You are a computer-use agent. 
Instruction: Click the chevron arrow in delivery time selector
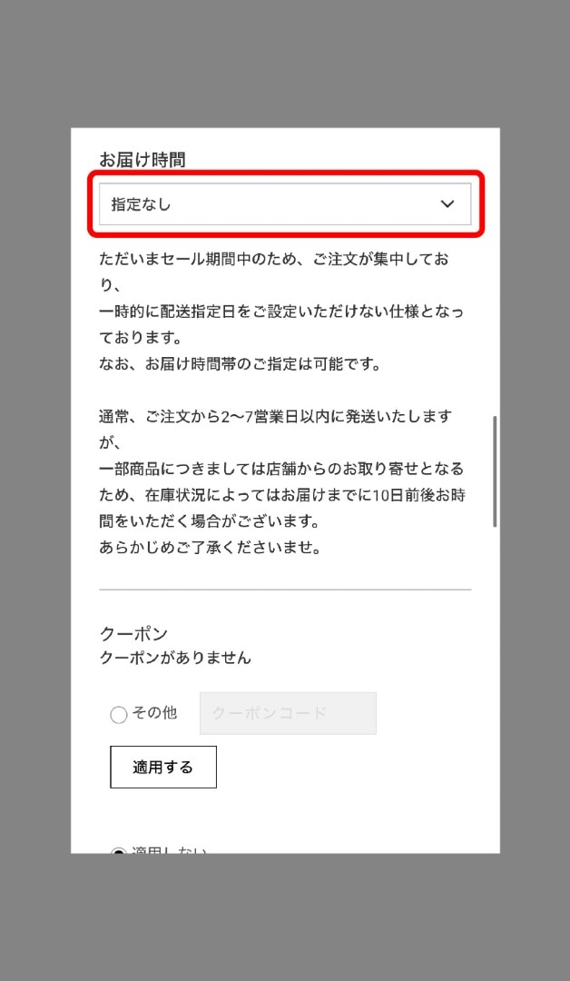tap(447, 204)
